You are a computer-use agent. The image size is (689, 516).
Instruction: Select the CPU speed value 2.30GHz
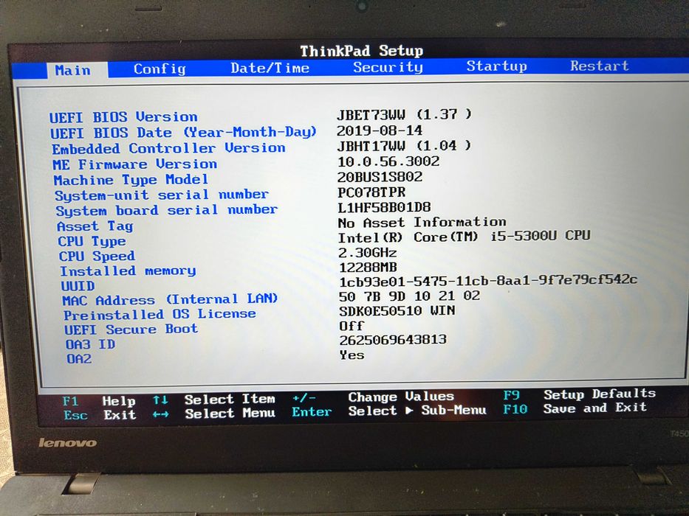click(368, 253)
